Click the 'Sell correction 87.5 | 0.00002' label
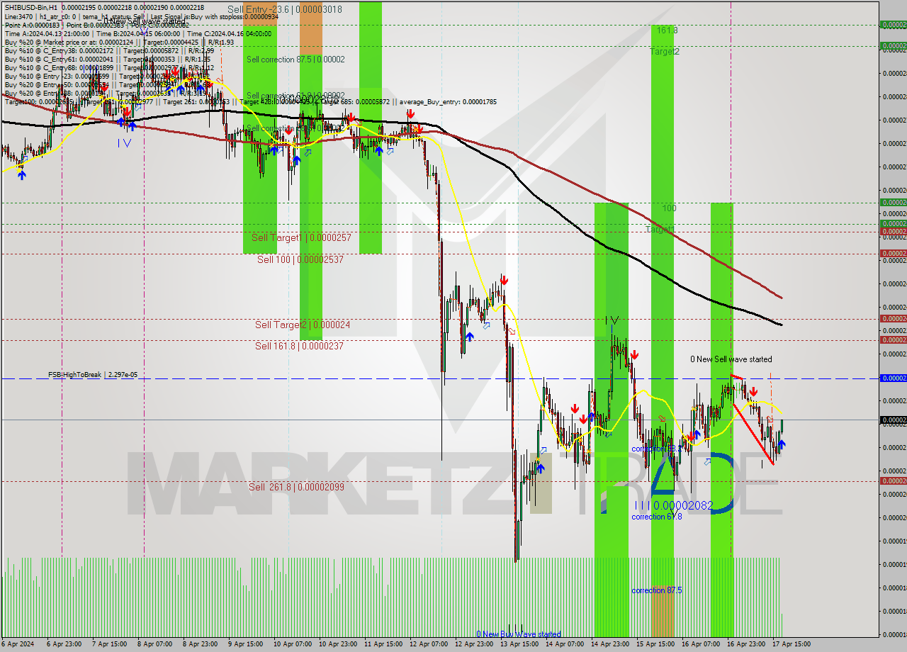The height and width of the screenshot is (652, 907). pyautogui.click(x=295, y=60)
